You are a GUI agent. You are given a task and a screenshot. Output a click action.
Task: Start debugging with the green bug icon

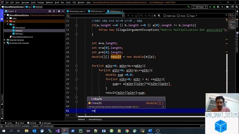[x=214, y=7]
